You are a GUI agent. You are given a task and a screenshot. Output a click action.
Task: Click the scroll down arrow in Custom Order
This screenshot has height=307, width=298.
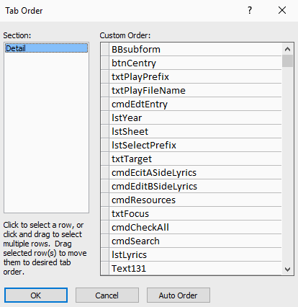[287, 269]
